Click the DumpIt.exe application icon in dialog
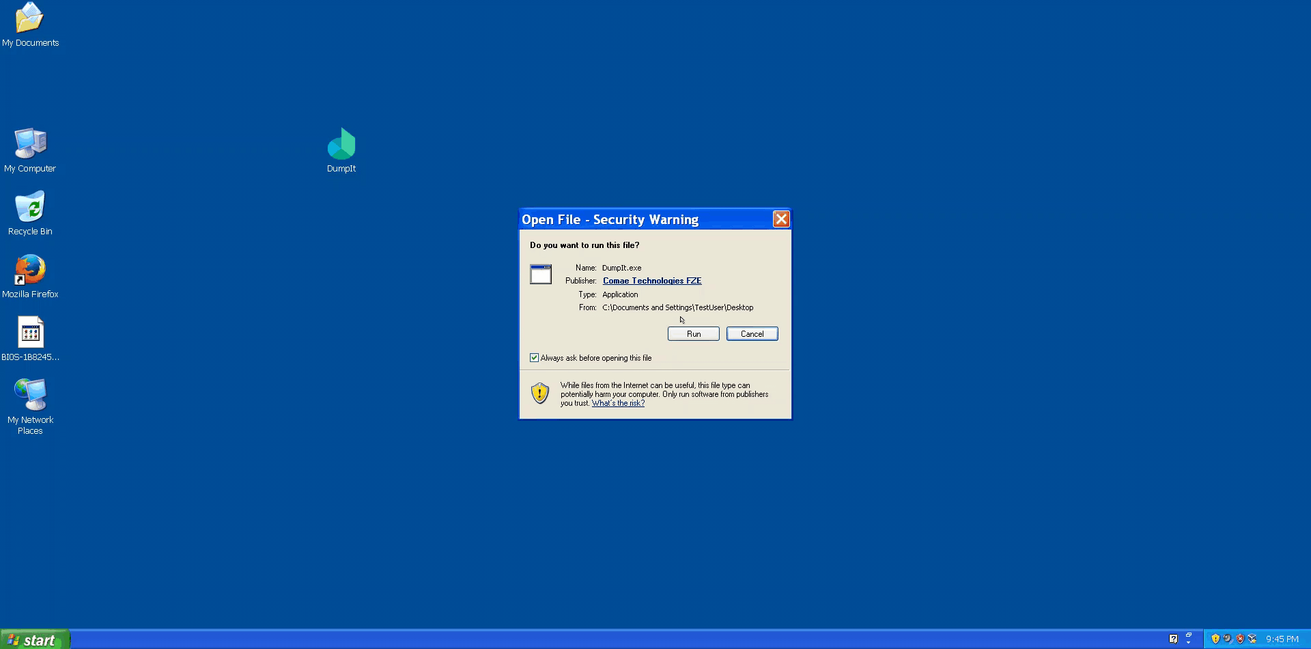 (x=541, y=274)
